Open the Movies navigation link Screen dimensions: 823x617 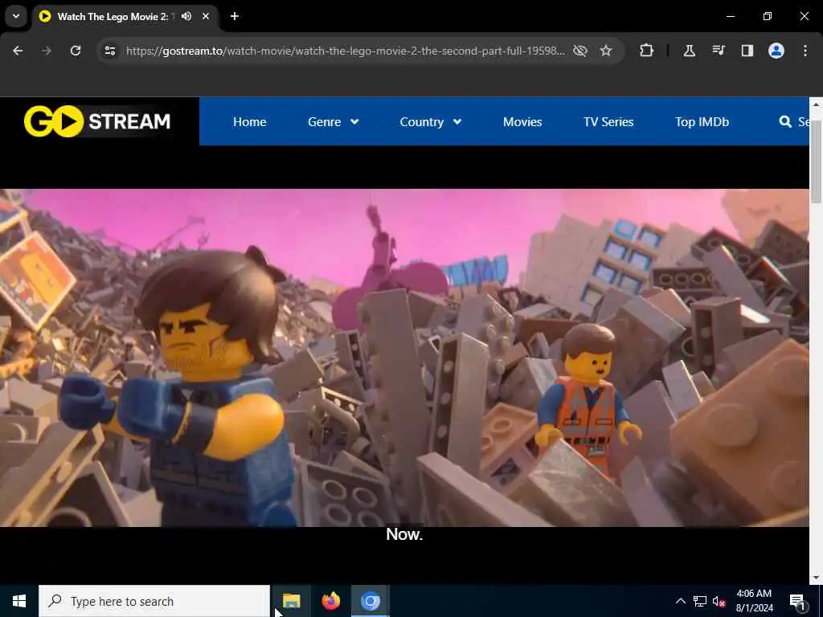tap(522, 122)
